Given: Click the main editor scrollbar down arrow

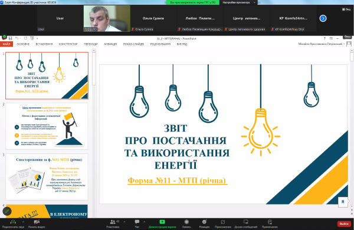Looking at the screenshot, I should (x=352, y=206).
